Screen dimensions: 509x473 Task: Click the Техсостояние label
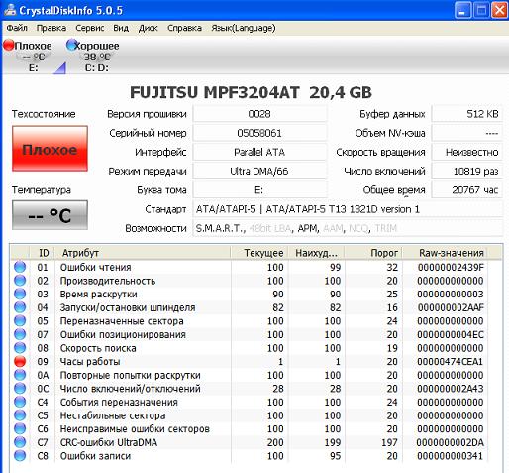tap(44, 114)
